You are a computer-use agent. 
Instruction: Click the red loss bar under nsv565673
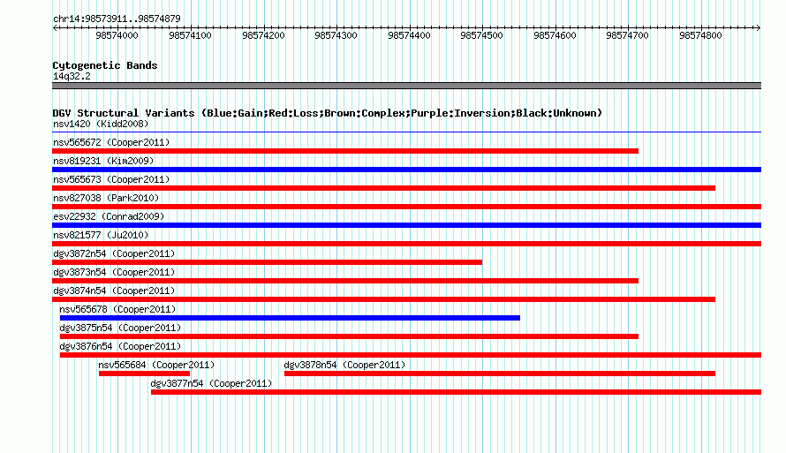pos(383,188)
